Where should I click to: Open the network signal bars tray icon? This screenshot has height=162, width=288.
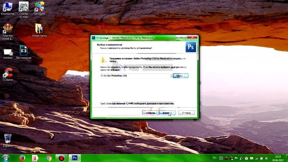pyautogui.click(x=256, y=158)
